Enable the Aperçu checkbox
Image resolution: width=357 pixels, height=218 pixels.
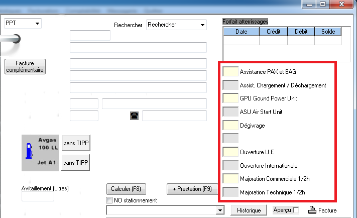point(296,210)
